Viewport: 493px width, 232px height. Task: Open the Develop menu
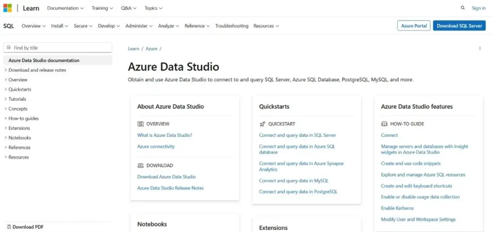(x=109, y=26)
